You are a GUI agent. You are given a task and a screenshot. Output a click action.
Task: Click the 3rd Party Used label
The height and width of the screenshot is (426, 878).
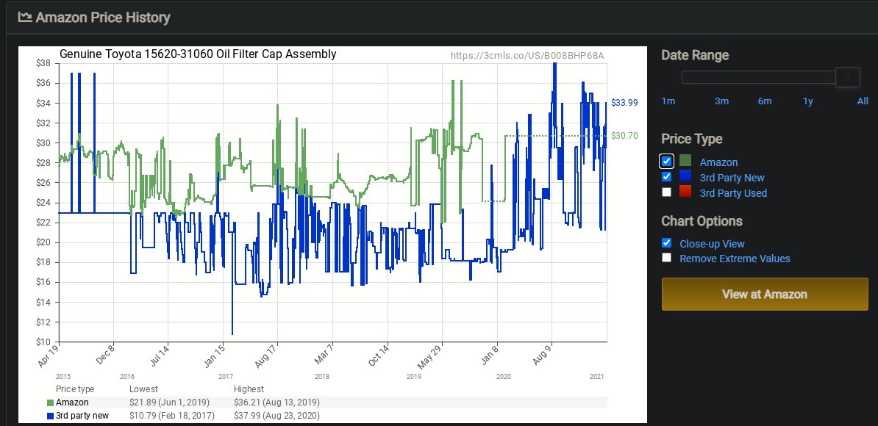pos(734,193)
